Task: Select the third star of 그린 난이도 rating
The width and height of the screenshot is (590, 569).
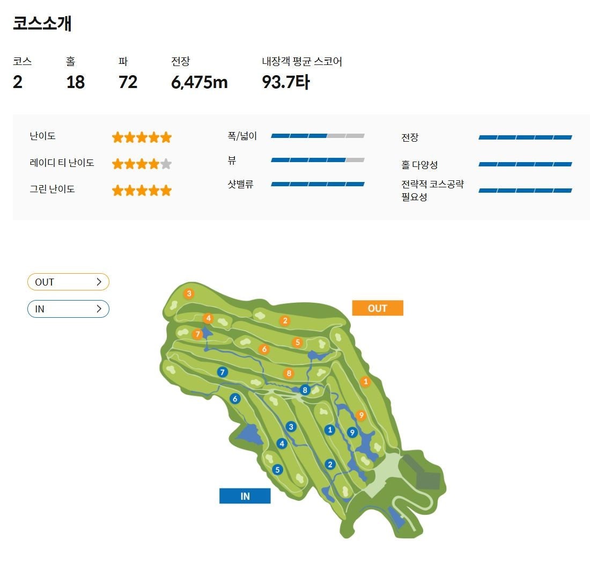Action: 142,190
